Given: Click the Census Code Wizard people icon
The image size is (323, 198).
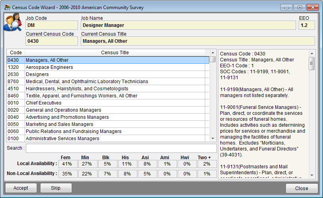Looking at the screenshot, I should coord(13,22).
